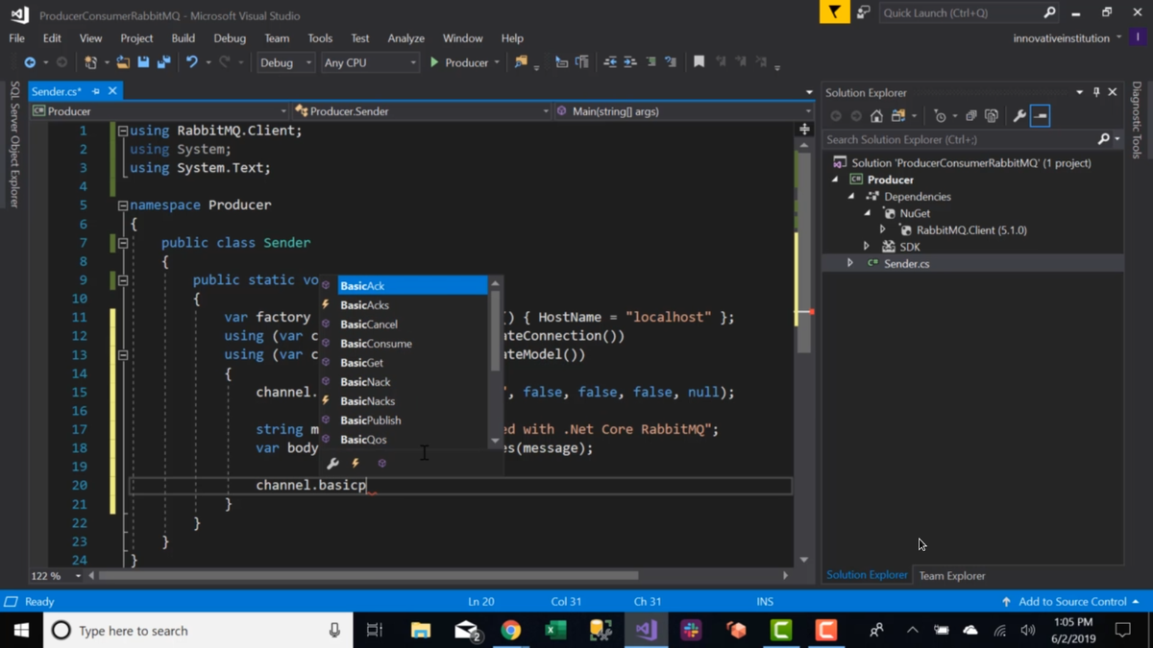Screen dimensions: 1153x648
Task: Click the Open File folder icon
Action: 123,62
